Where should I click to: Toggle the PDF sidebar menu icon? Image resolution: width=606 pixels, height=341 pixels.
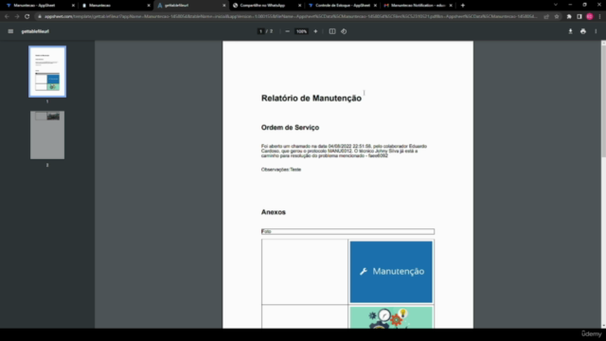tap(10, 31)
